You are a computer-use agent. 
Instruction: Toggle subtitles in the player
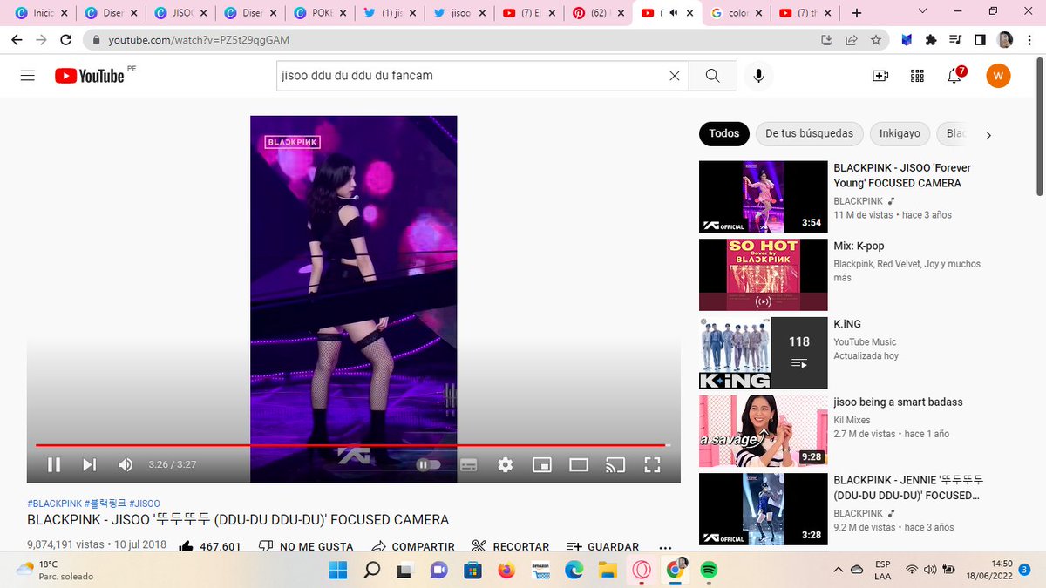469,464
